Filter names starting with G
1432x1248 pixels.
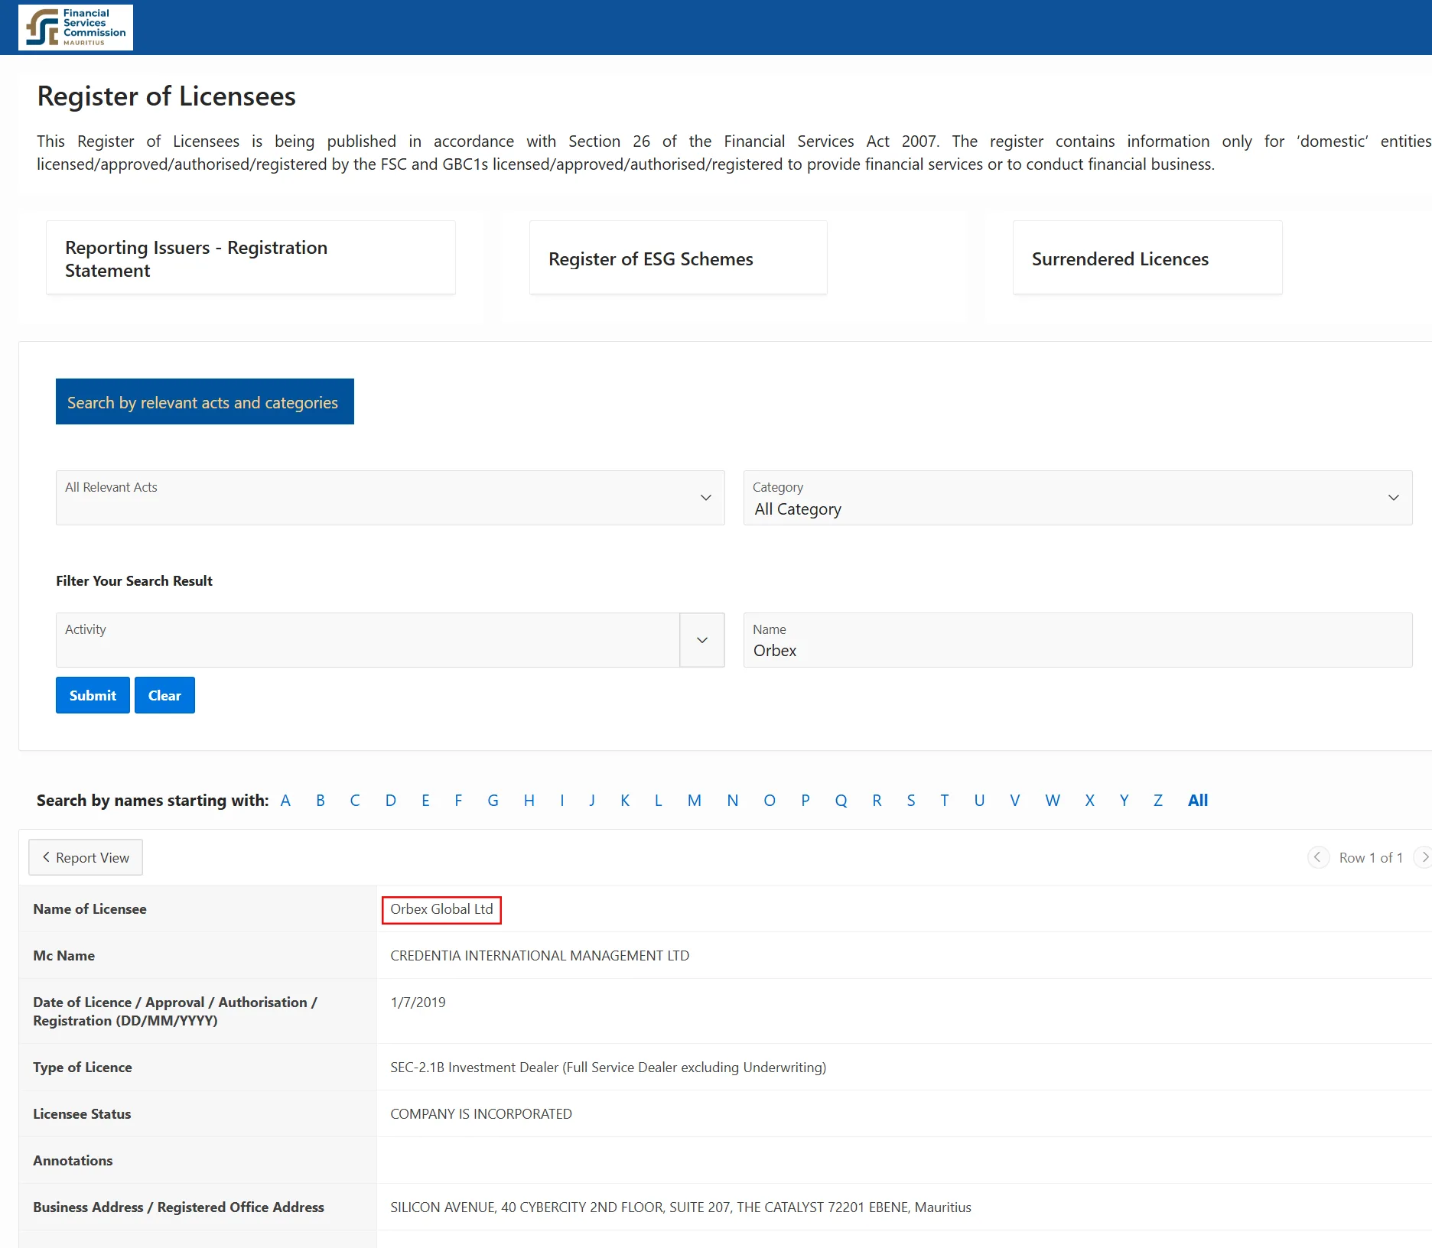click(493, 801)
